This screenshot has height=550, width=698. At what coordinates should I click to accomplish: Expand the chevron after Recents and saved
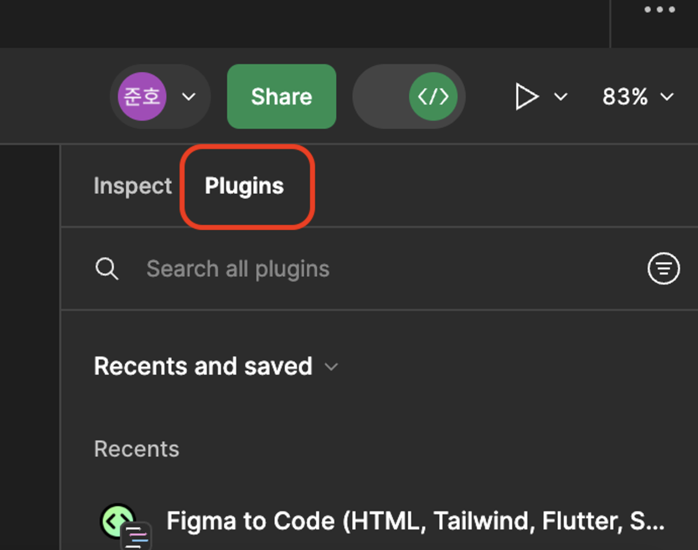(331, 367)
